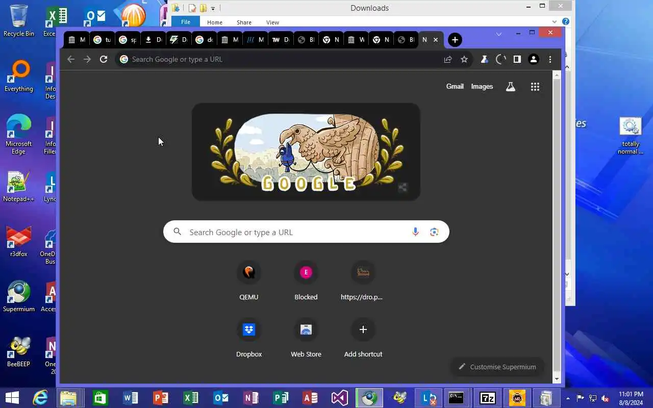Viewport: 653px width, 408px height.
Task: Open Internet Explorer from taskbar
Action: [40, 398]
